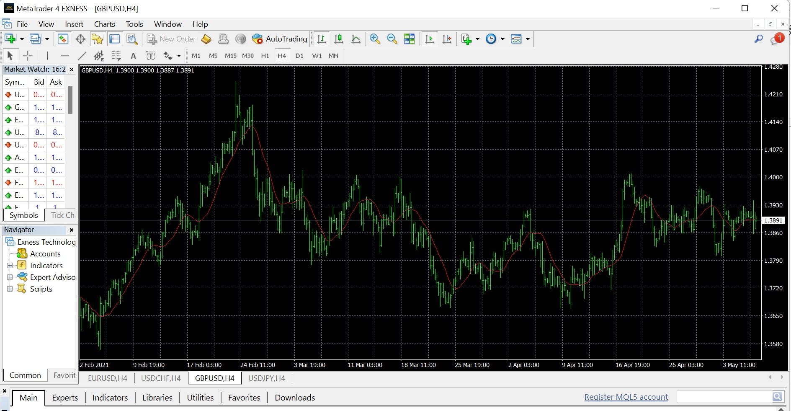The width and height of the screenshot is (791, 411).
Task: Select the Fibonacci retracement tool
Action: (116, 56)
